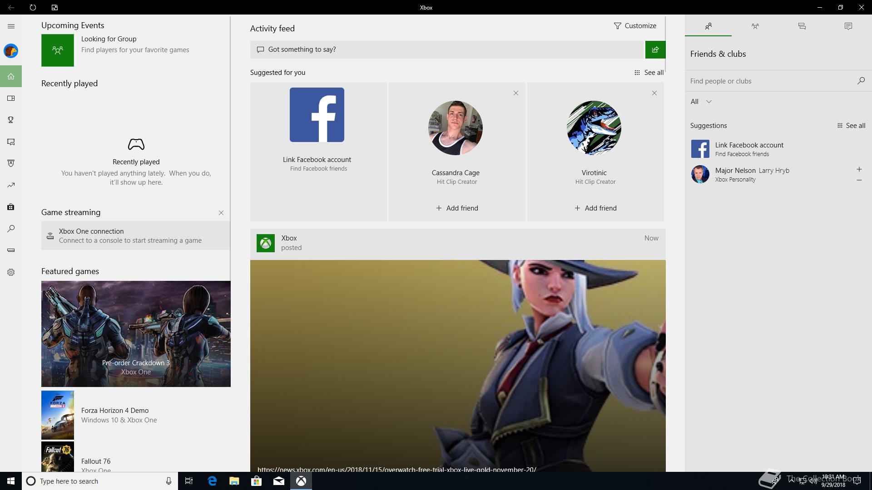Viewport: 872px width, 490px height.
Task: Open Windows Start button
Action: tap(11, 481)
